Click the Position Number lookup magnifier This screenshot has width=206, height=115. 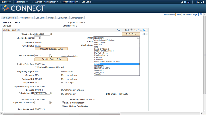51,56
